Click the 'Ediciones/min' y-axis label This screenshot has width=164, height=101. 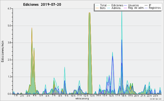(2, 51)
